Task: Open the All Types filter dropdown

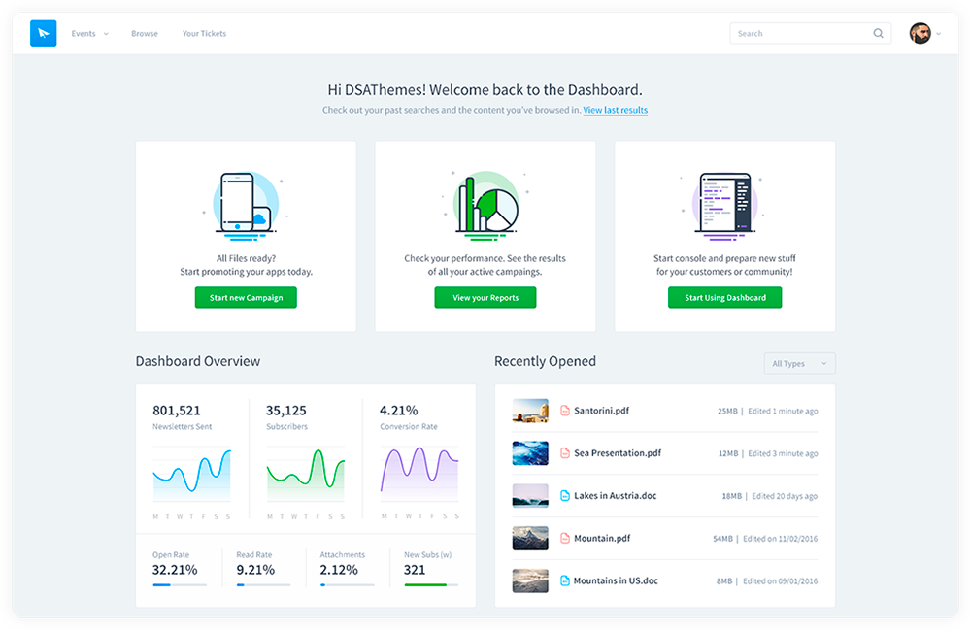Action: [799, 364]
